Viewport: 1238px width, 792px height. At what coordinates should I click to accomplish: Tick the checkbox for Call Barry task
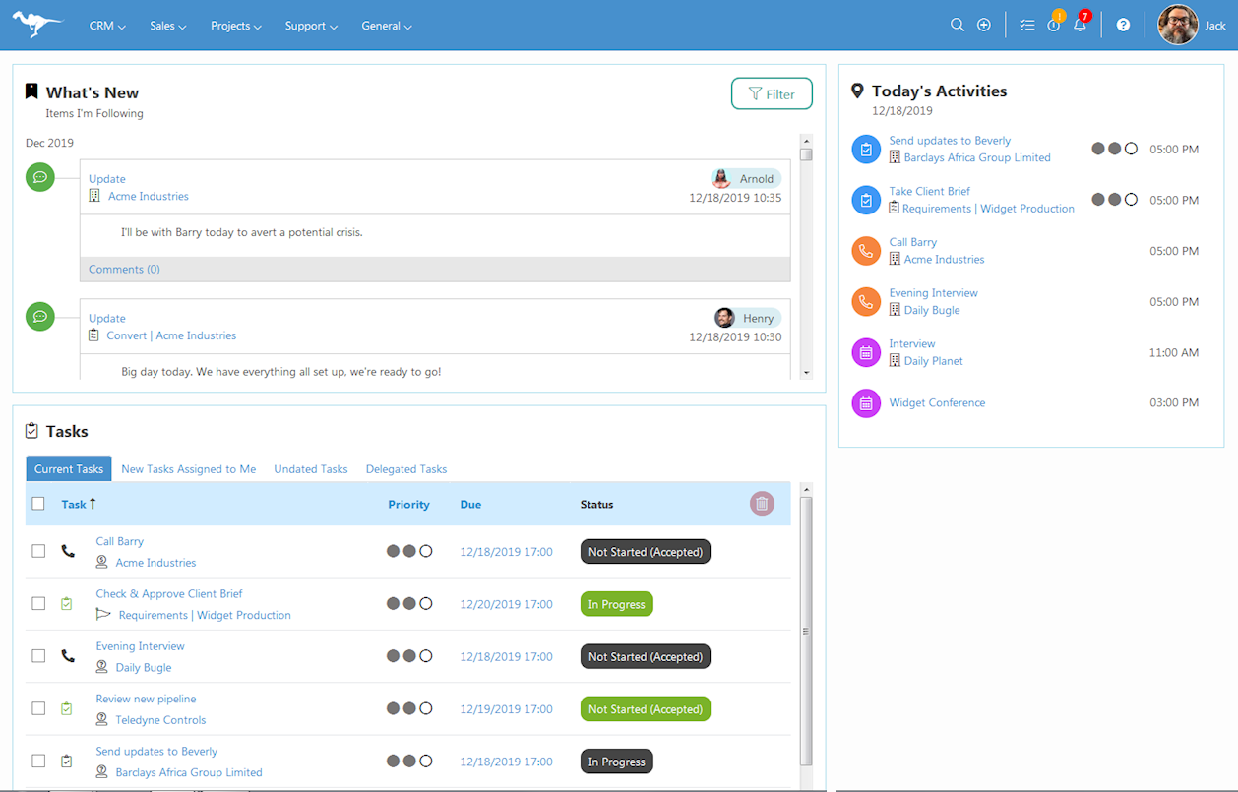pyautogui.click(x=38, y=551)
